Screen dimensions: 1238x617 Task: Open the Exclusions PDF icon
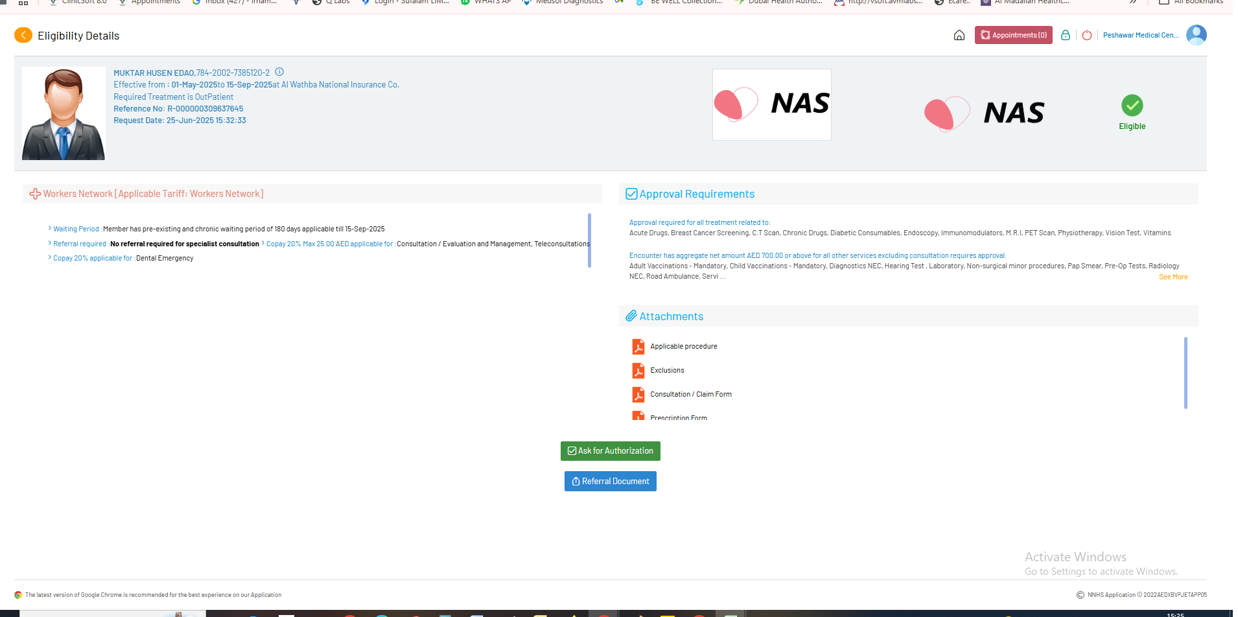pos(638,371)
